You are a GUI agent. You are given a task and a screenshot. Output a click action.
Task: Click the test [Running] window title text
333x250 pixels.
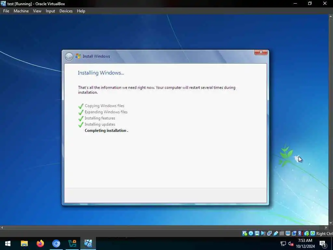pos(36,4)
